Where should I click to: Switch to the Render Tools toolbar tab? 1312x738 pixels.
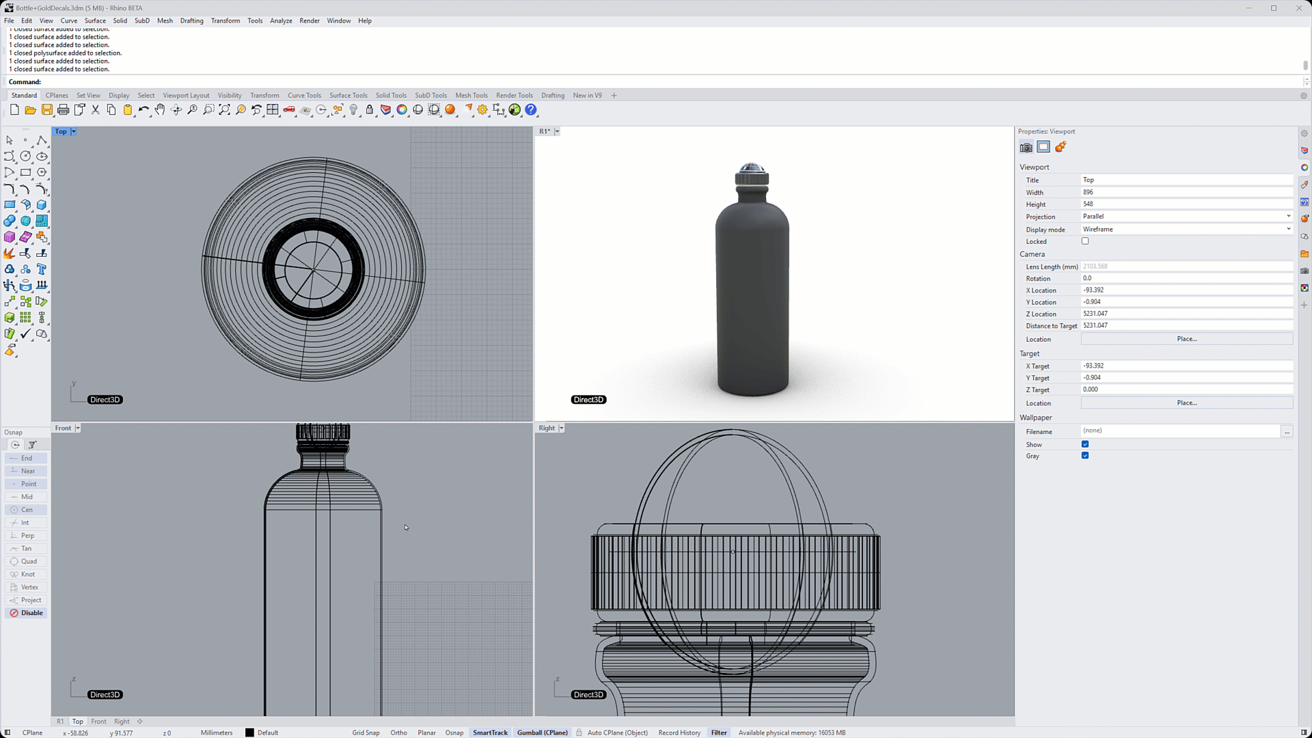[x=515, y=96]
